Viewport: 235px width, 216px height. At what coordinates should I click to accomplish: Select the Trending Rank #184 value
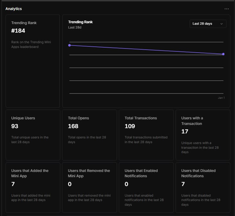[x=18, y=31]
